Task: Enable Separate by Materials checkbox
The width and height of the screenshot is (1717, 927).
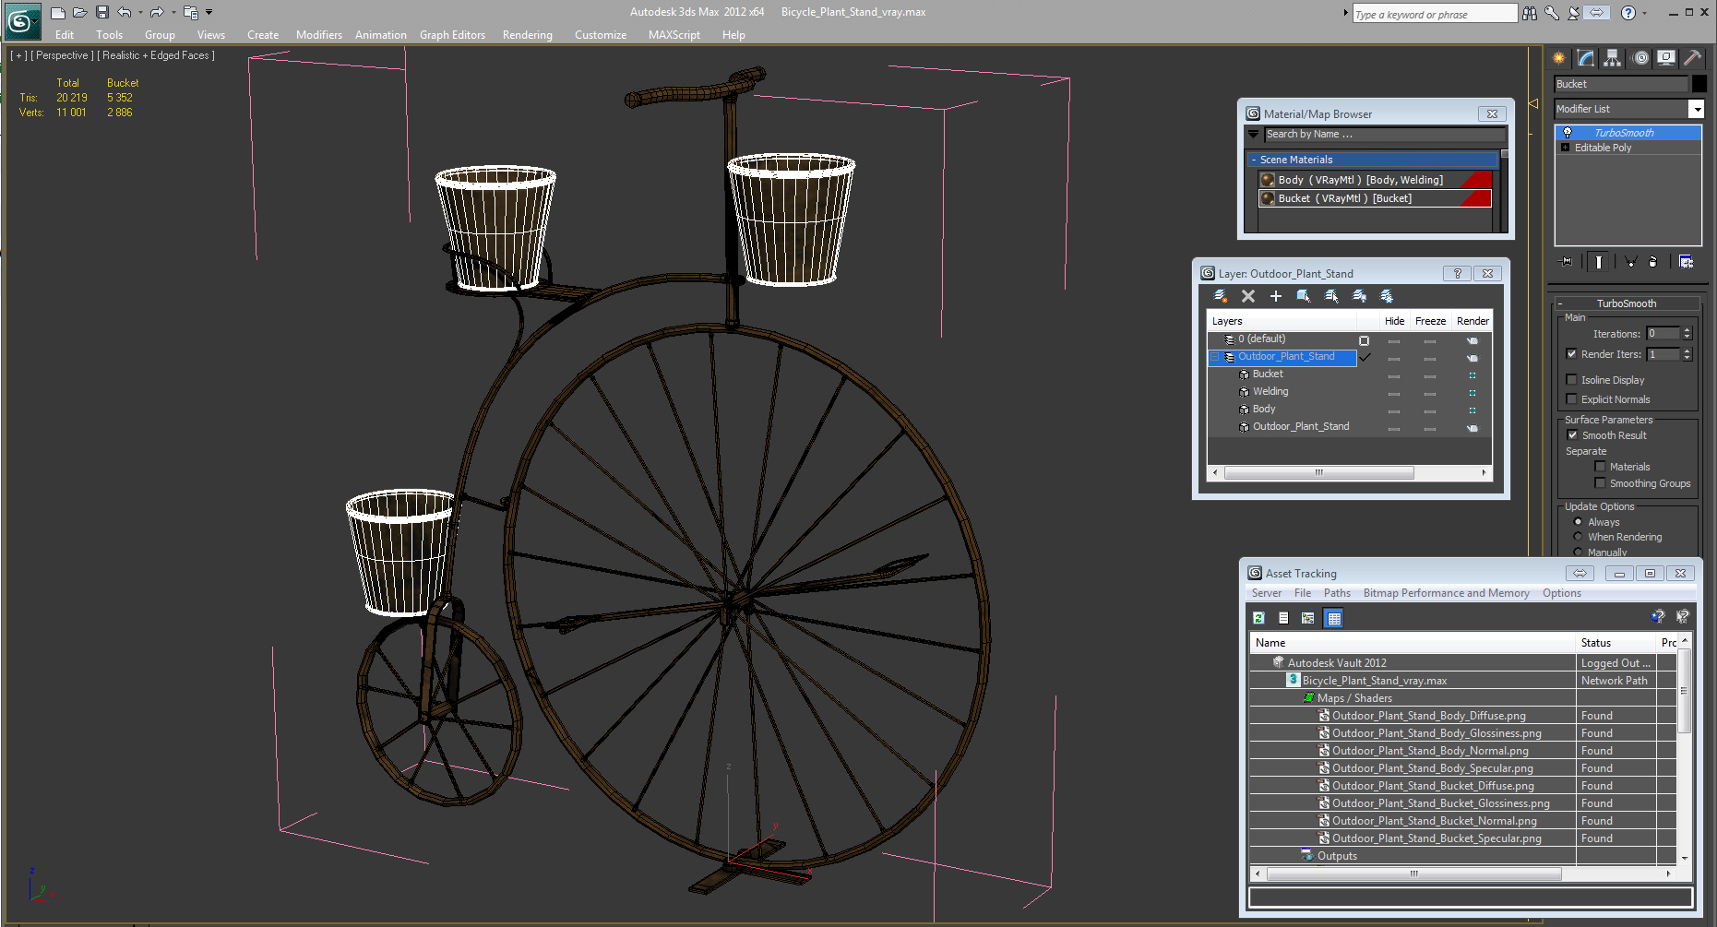Action: [x=1600, y=467]
